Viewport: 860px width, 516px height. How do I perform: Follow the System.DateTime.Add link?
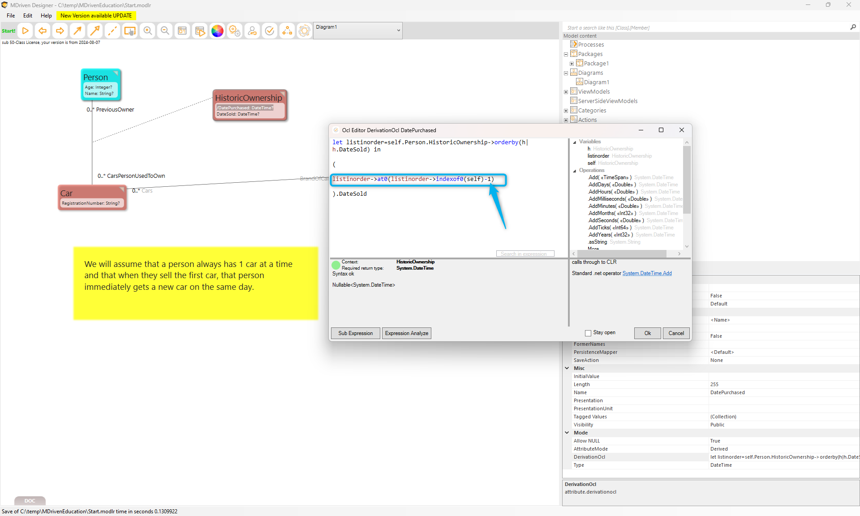coord(647,273)
